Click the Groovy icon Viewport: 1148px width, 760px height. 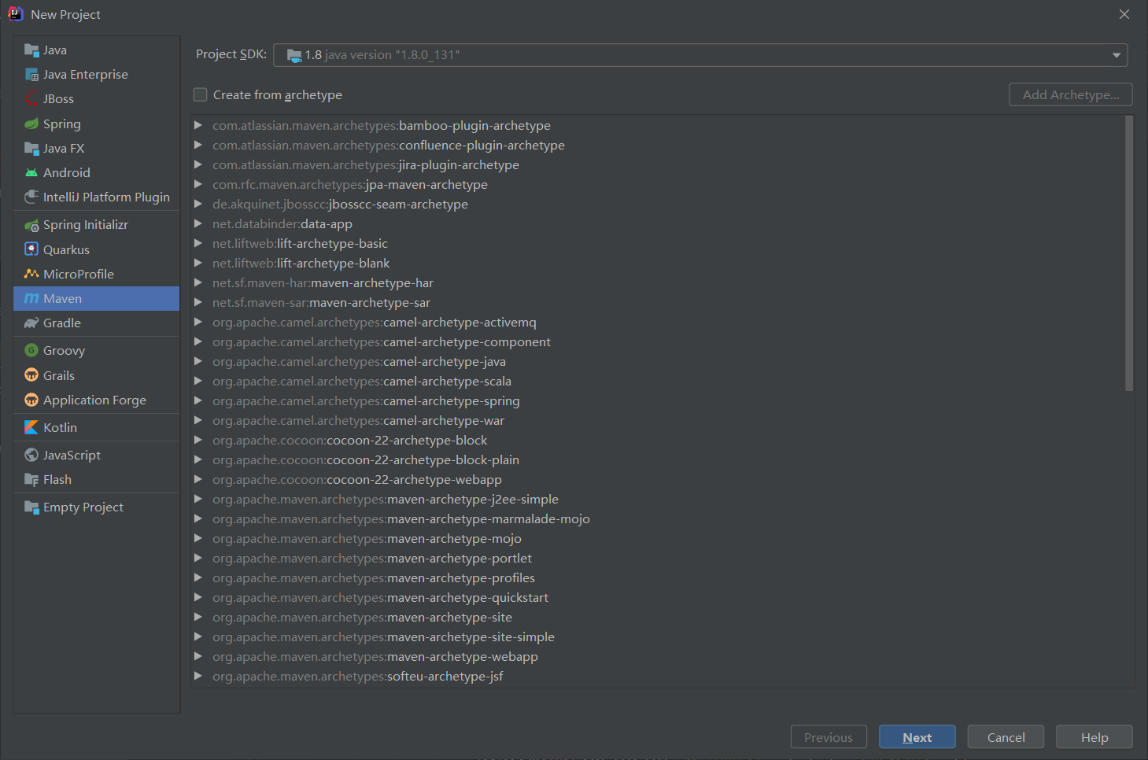[31, 351]
